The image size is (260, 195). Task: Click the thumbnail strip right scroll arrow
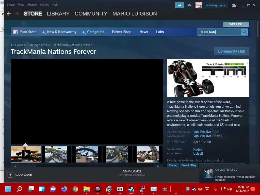coord(158,166)
